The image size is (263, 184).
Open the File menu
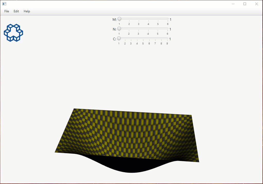click(7, 11)
